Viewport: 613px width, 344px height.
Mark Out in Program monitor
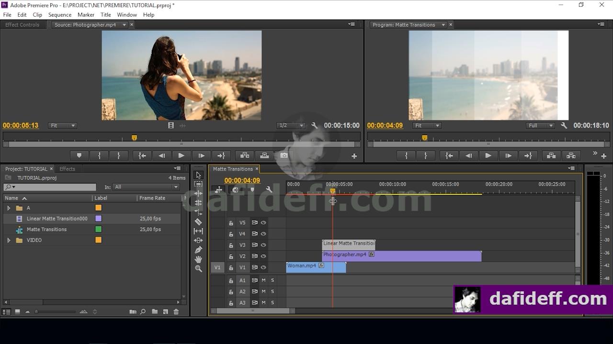pyautogui.click(x=425, y=155)
